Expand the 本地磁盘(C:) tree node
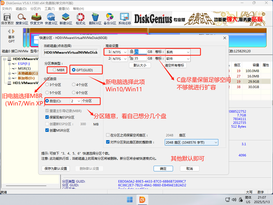Image resolution: width=273 pixels, height=205 pixels. [x=10, y=73]
